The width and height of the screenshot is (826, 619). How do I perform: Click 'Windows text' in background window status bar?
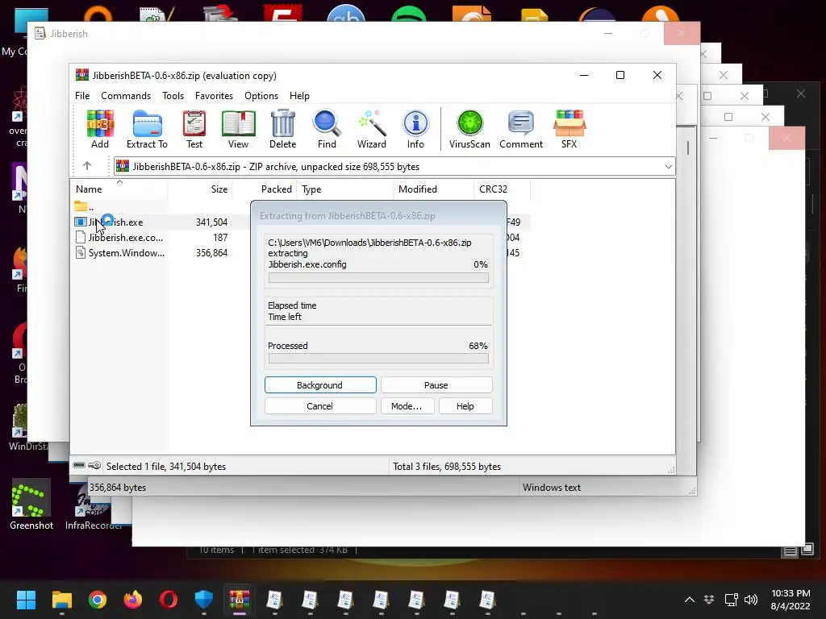tap(552, 488)
